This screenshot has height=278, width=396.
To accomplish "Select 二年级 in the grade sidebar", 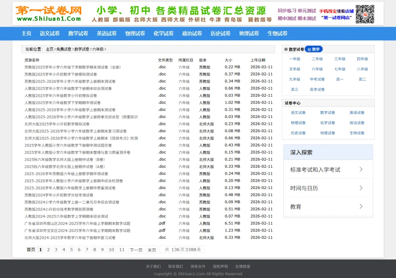I will (317, 59).
